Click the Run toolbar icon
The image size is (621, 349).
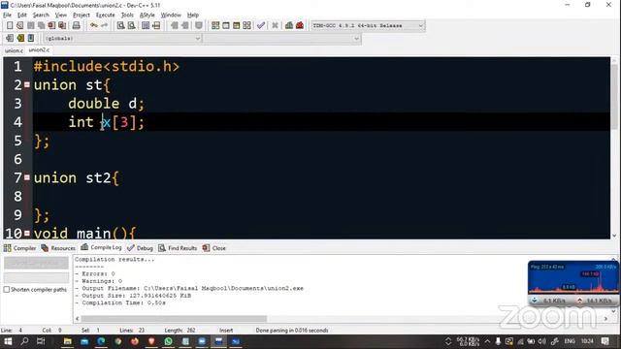click(x=226, y=25)
